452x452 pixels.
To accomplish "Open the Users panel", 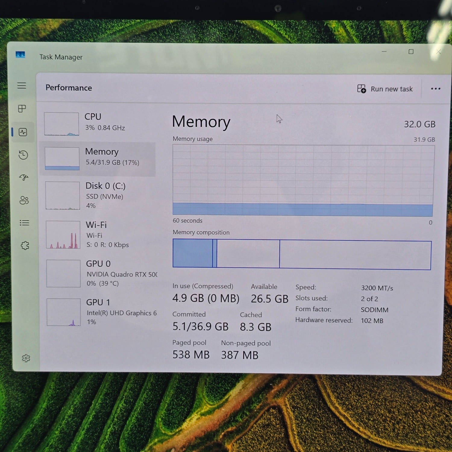I will [24, 200].
